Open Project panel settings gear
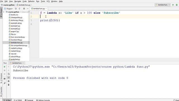This screenshot has height=101, width=179. pyautogui.click(x=24, y=9)
